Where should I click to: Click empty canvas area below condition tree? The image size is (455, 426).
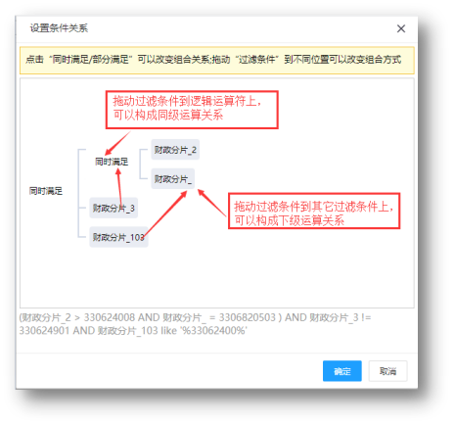217,277
